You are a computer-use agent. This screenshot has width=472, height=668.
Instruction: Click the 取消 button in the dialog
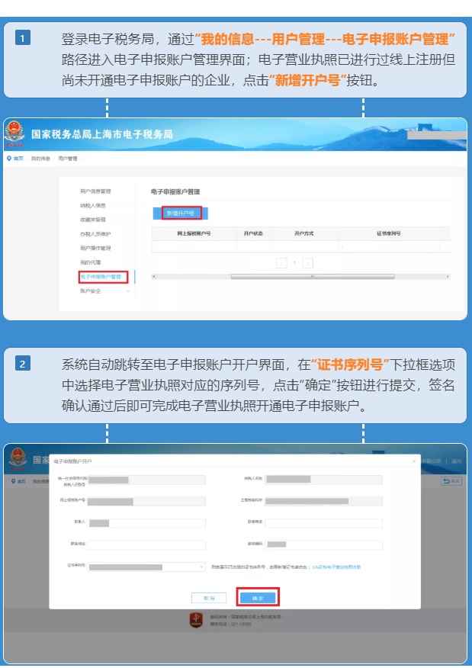(x=208, y=598)
